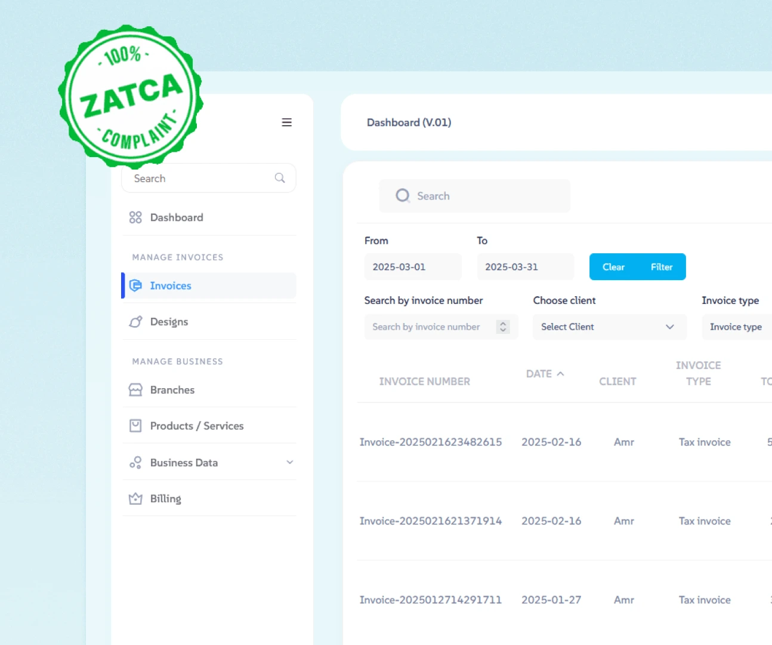Click the Designs paint-bucket icon
Viewport: 772px width, 645px height.
[x=135, y=321]
